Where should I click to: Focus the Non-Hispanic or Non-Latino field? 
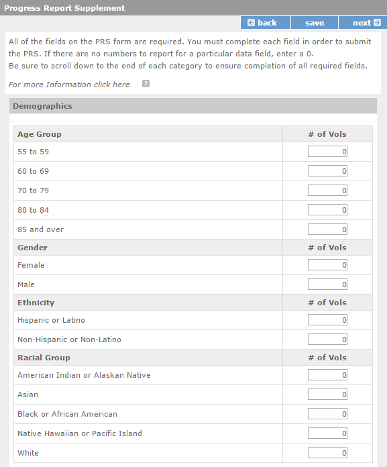click(x=327, y=340)
